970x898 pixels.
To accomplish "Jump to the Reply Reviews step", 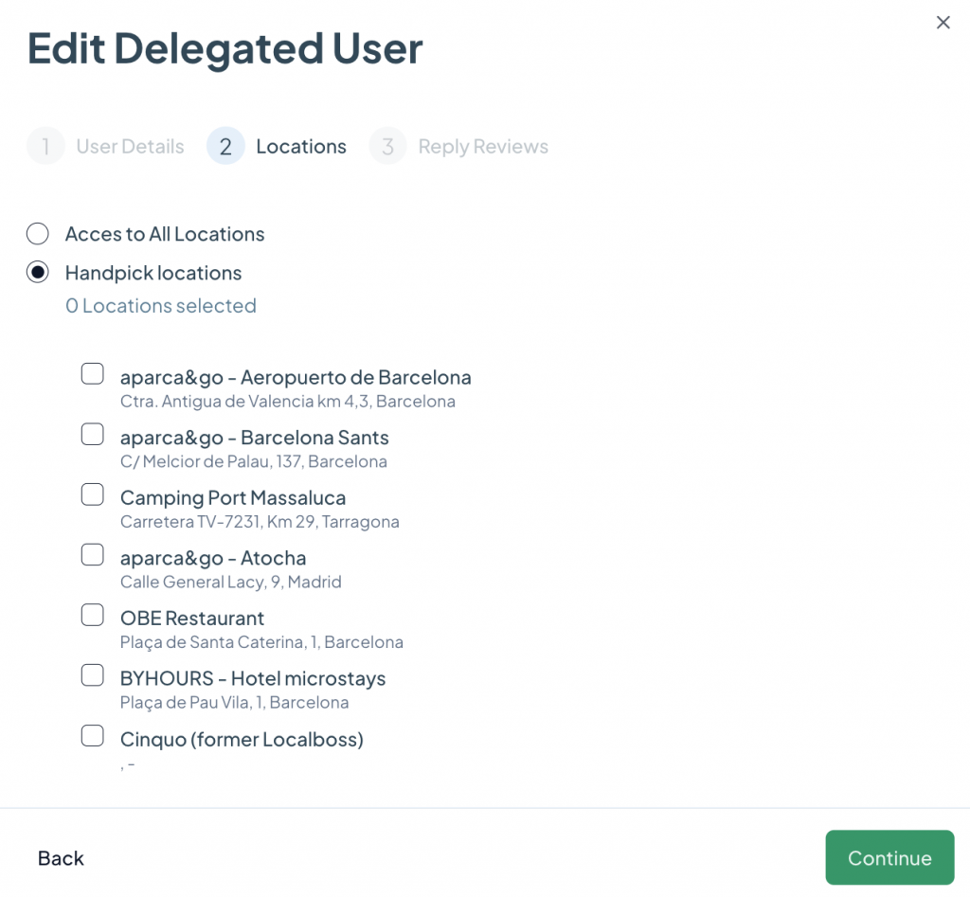I will pyautogui.click(x=483, y=147).
